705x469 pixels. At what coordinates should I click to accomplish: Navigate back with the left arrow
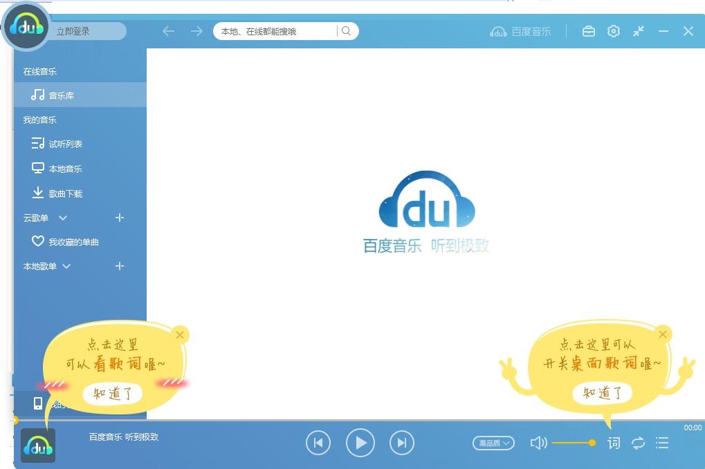click(168, 31)
